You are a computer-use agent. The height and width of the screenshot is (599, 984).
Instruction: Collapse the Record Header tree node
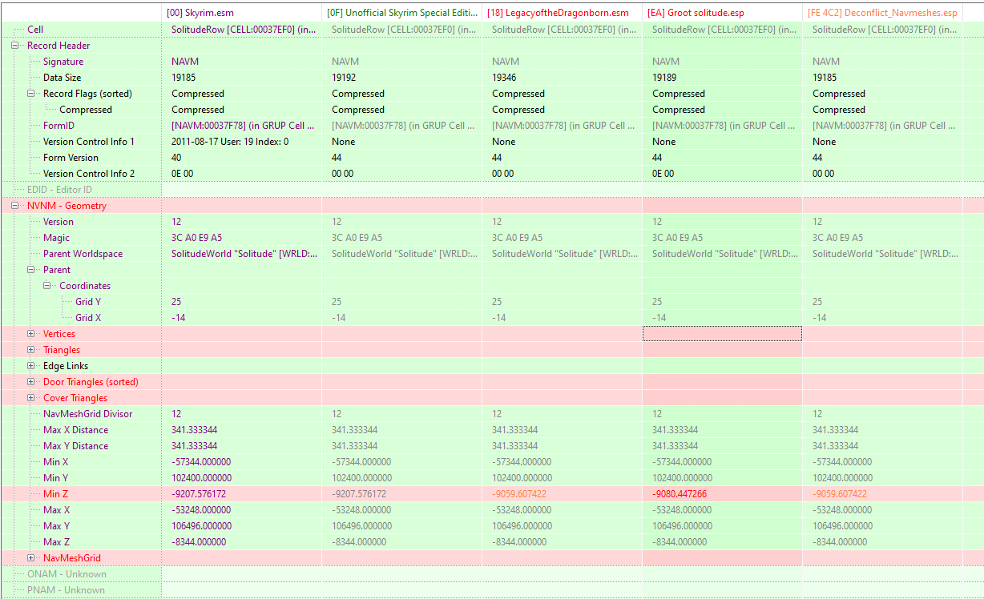coord(15,46)
